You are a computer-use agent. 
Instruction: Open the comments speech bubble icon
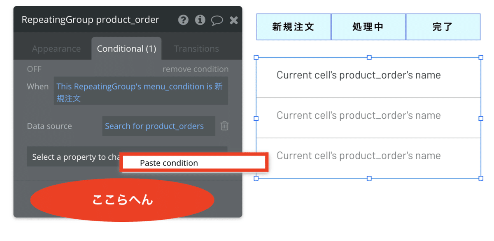click(217, 20)
